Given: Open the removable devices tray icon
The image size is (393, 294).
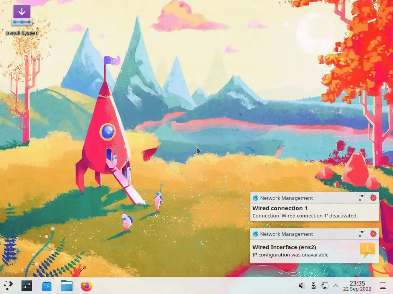Looking at the screenshot, I should (x=313, y=286).
